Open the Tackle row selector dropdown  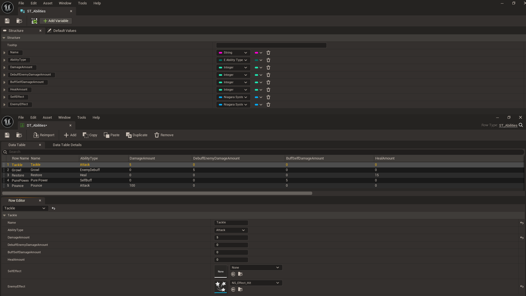coord(25,208)
